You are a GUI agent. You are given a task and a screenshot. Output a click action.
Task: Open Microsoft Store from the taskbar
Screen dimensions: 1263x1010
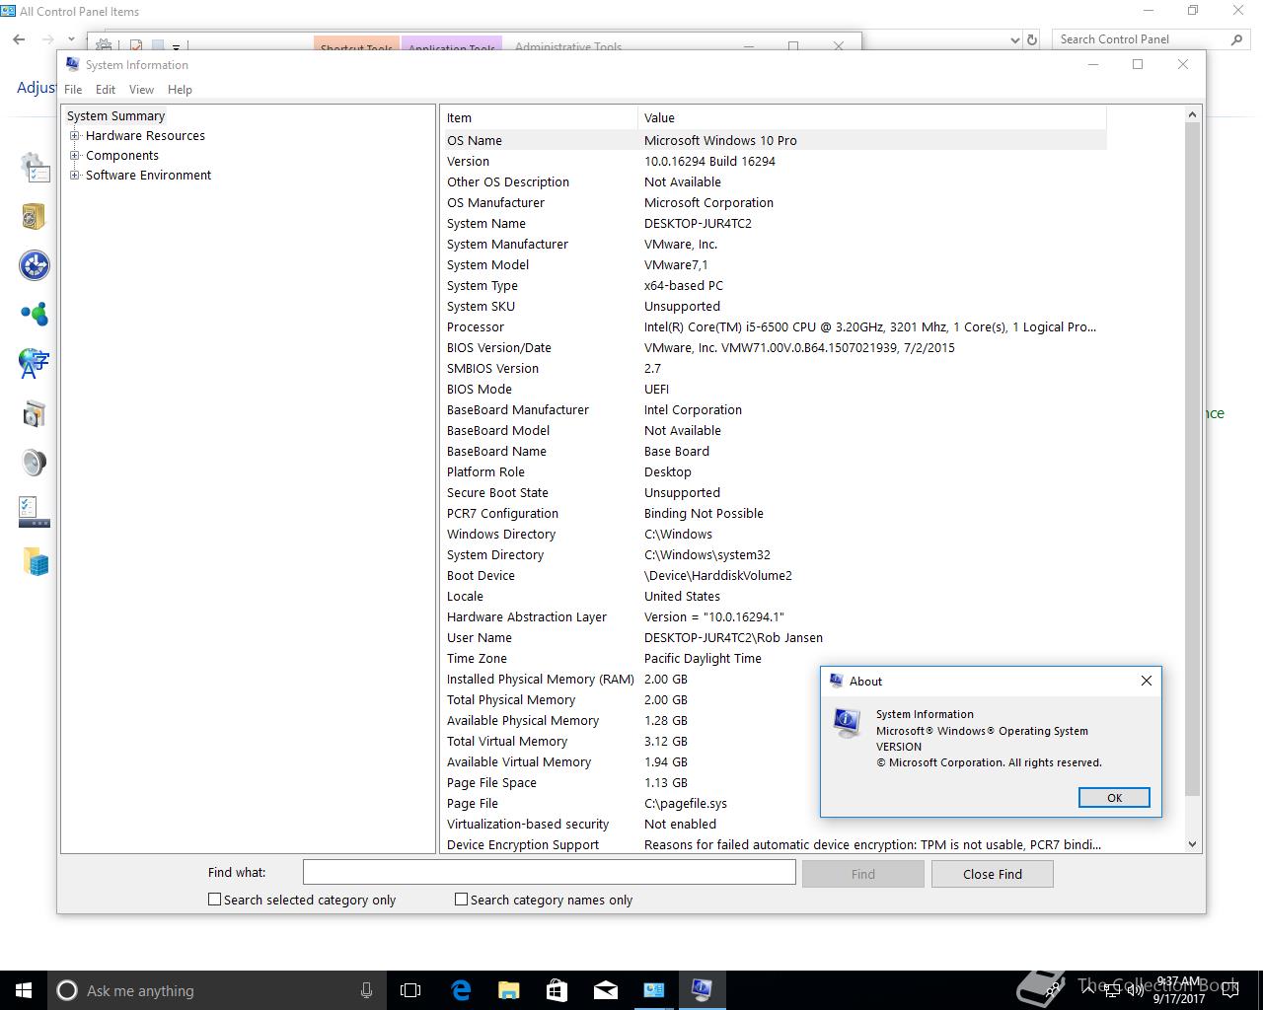tap(557, 990)
